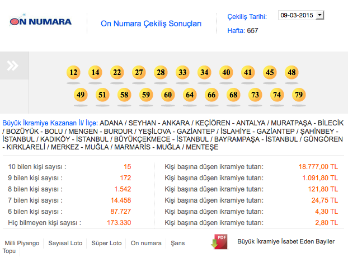Click the 9 bilen count value 172
Screen dimensions: 348x262
126,178
